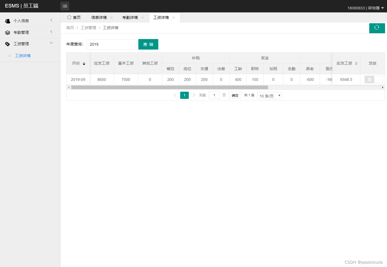
Task: Collapse the 工资管理 sidebar menu
Action: 30,43
